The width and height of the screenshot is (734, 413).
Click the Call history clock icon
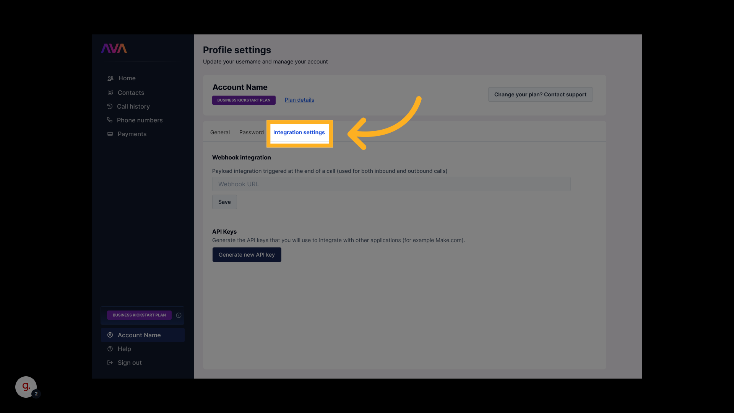[x=110, y=106]
